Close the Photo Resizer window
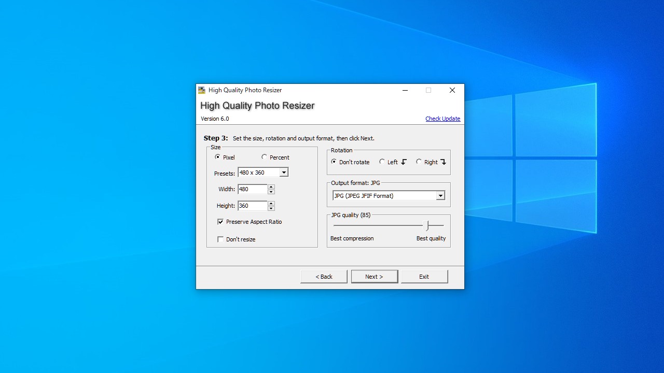This screenshot has height=373, width=664. [x=452, y=90]
